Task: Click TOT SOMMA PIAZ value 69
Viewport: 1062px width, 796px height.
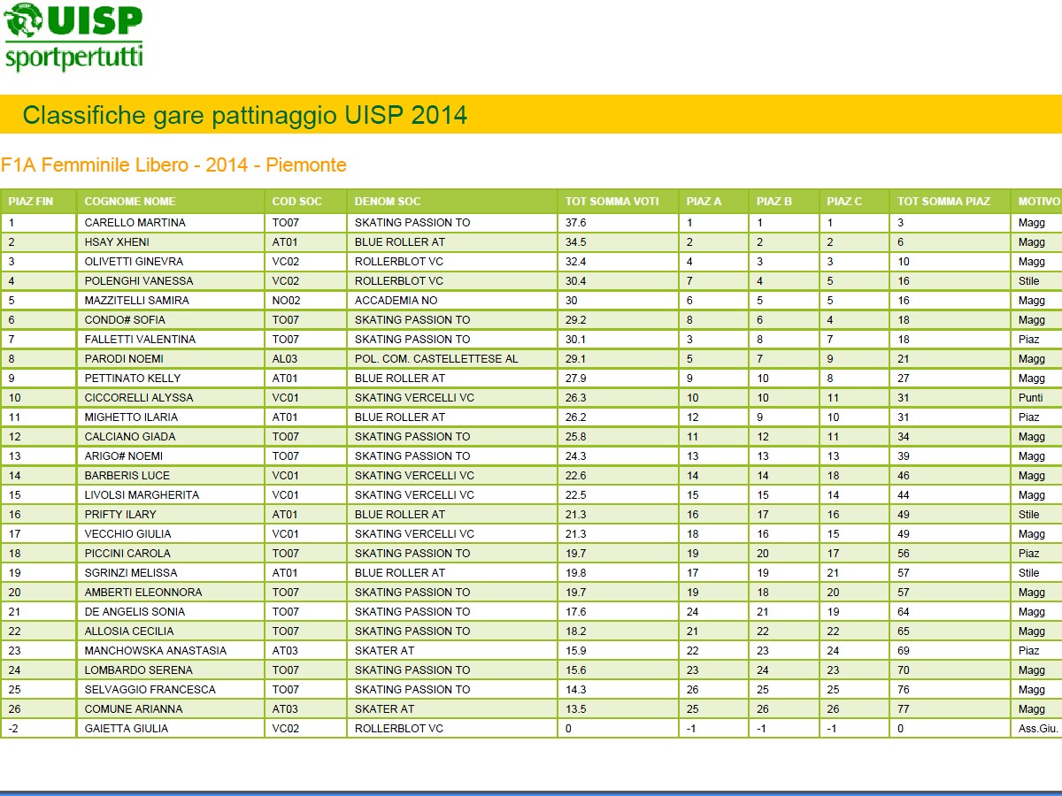Action: tap(904, 651)
